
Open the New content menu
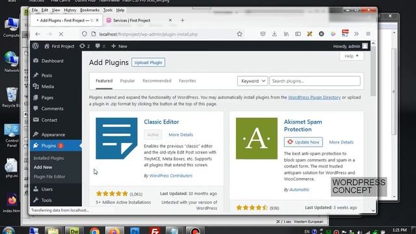(x=119, y=46)
